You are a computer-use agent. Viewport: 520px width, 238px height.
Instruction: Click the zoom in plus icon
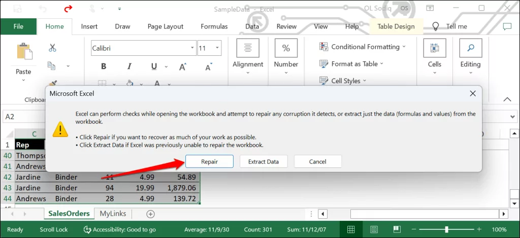(479, 229)
